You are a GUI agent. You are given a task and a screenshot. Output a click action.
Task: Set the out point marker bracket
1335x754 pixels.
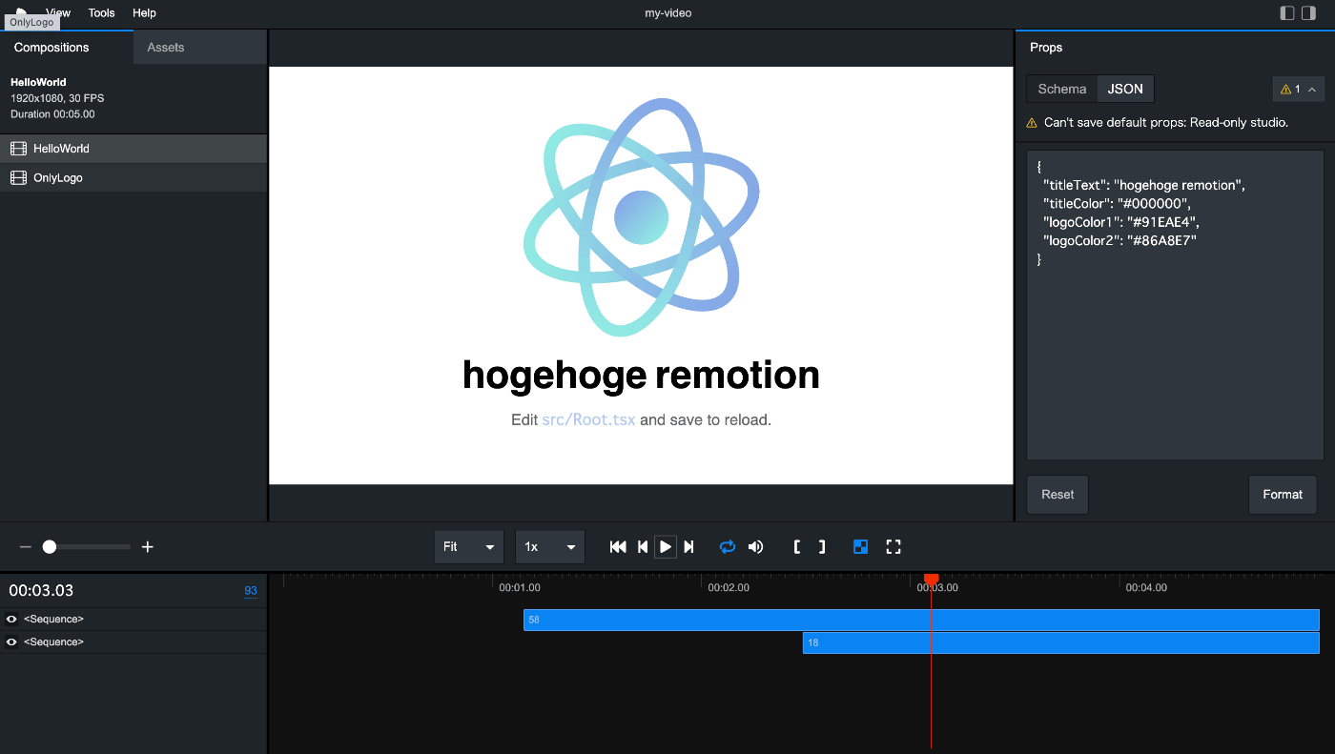coord(822,547)
